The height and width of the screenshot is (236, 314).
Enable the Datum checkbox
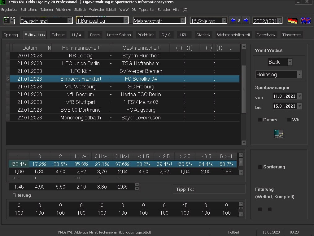coord(260,120)
